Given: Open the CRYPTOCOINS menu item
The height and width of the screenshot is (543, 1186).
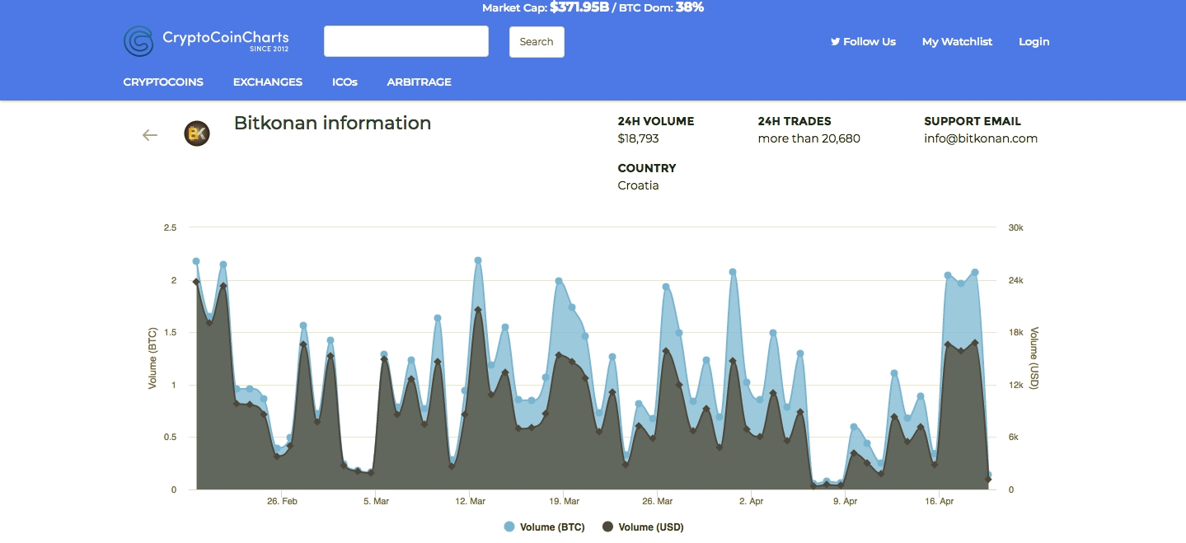Looking at the screenshot, I should [x=163, y=82].
